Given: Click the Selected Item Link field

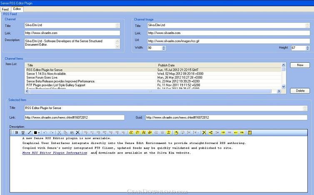Looking at the screenshot, I should tap(74, 117).
